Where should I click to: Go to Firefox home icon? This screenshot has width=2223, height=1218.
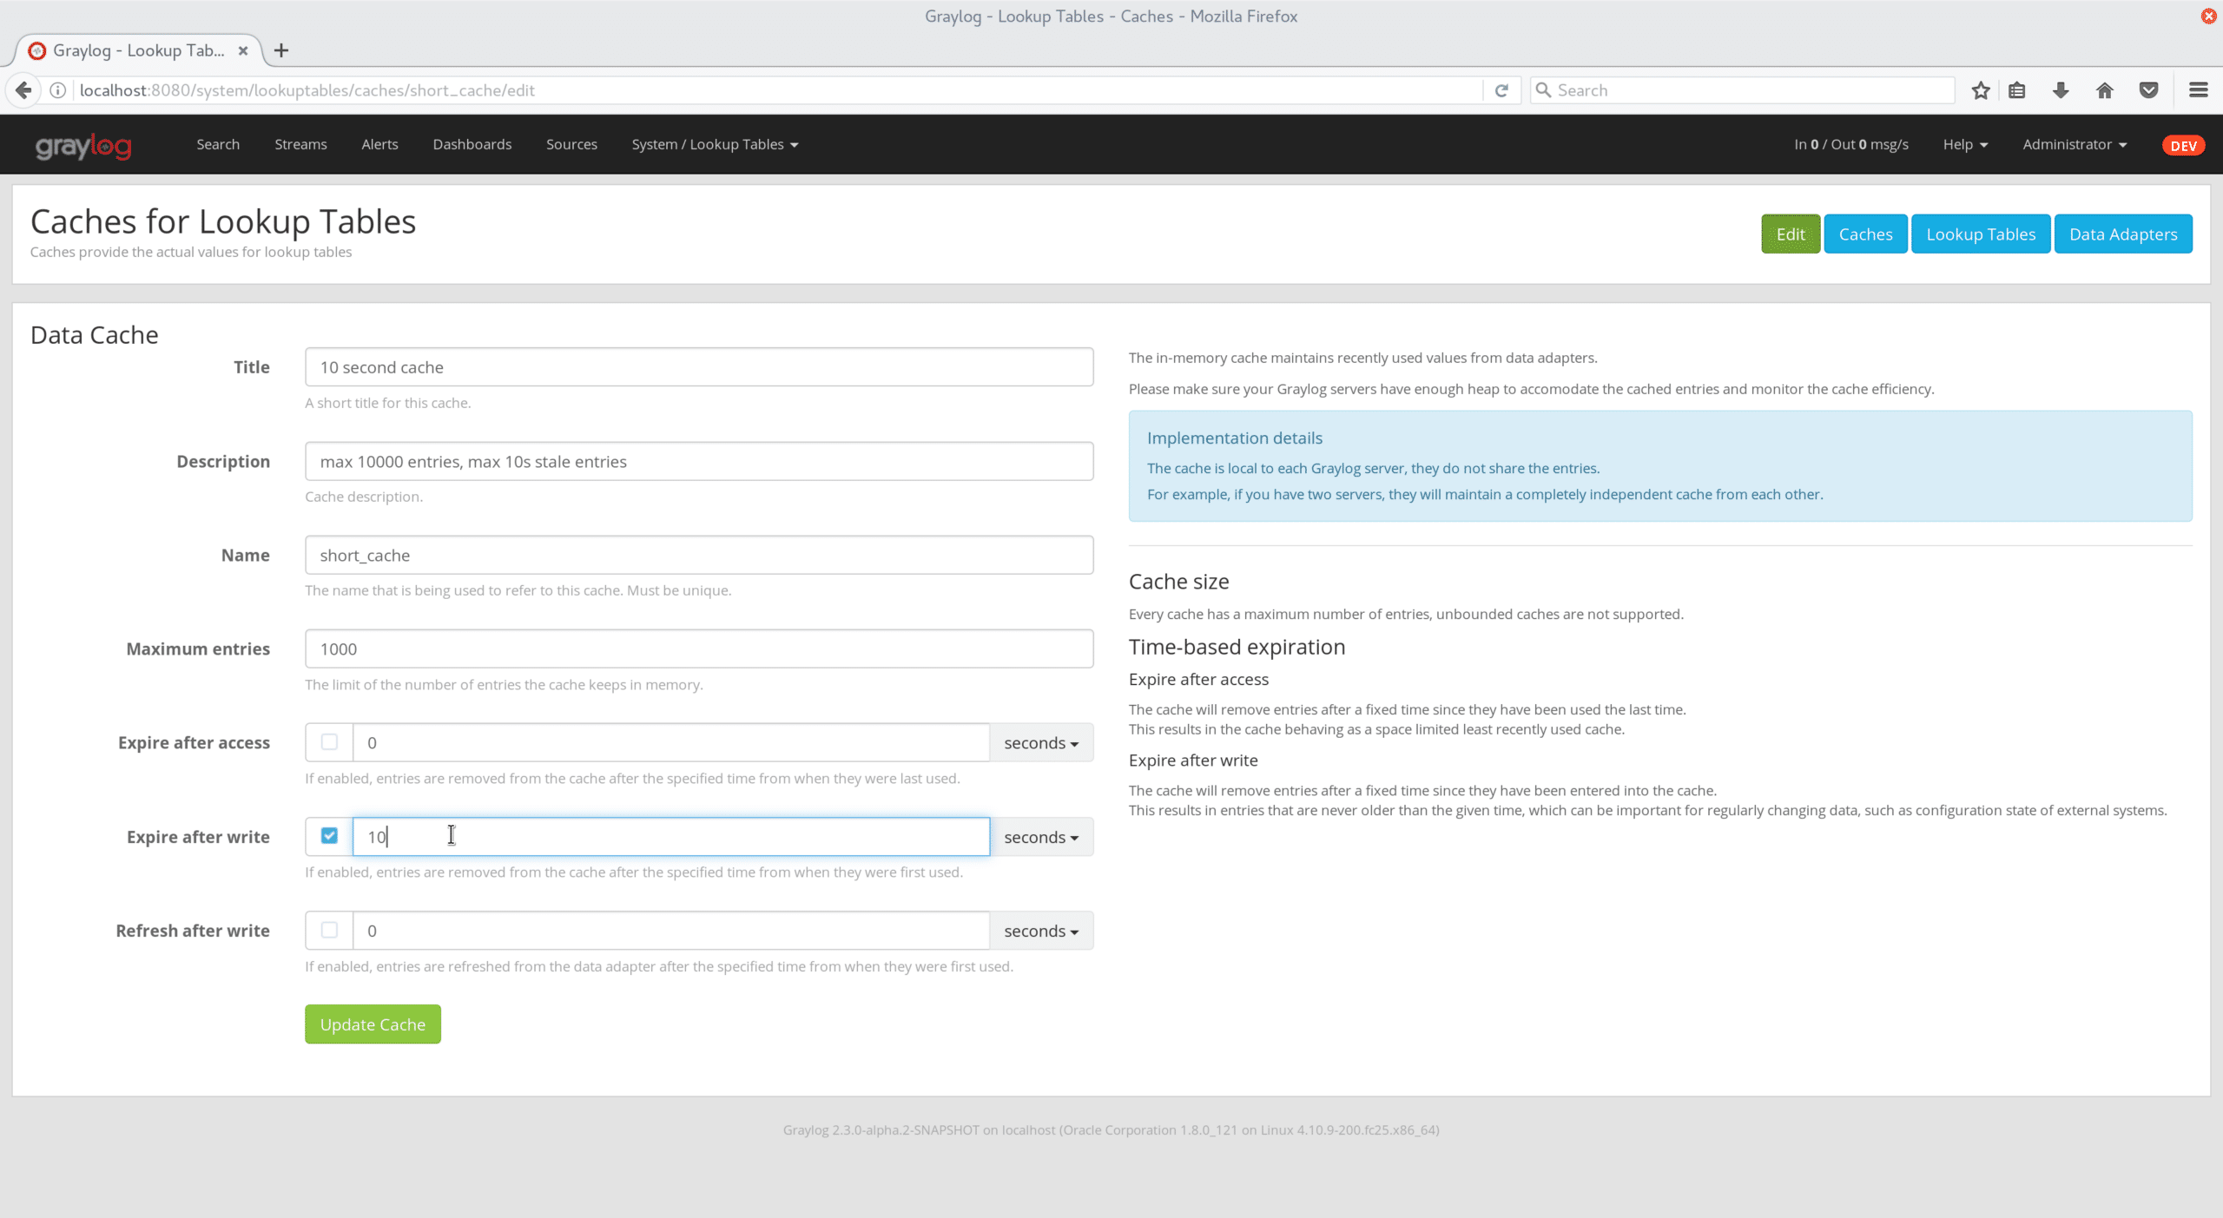point(2105,90)
